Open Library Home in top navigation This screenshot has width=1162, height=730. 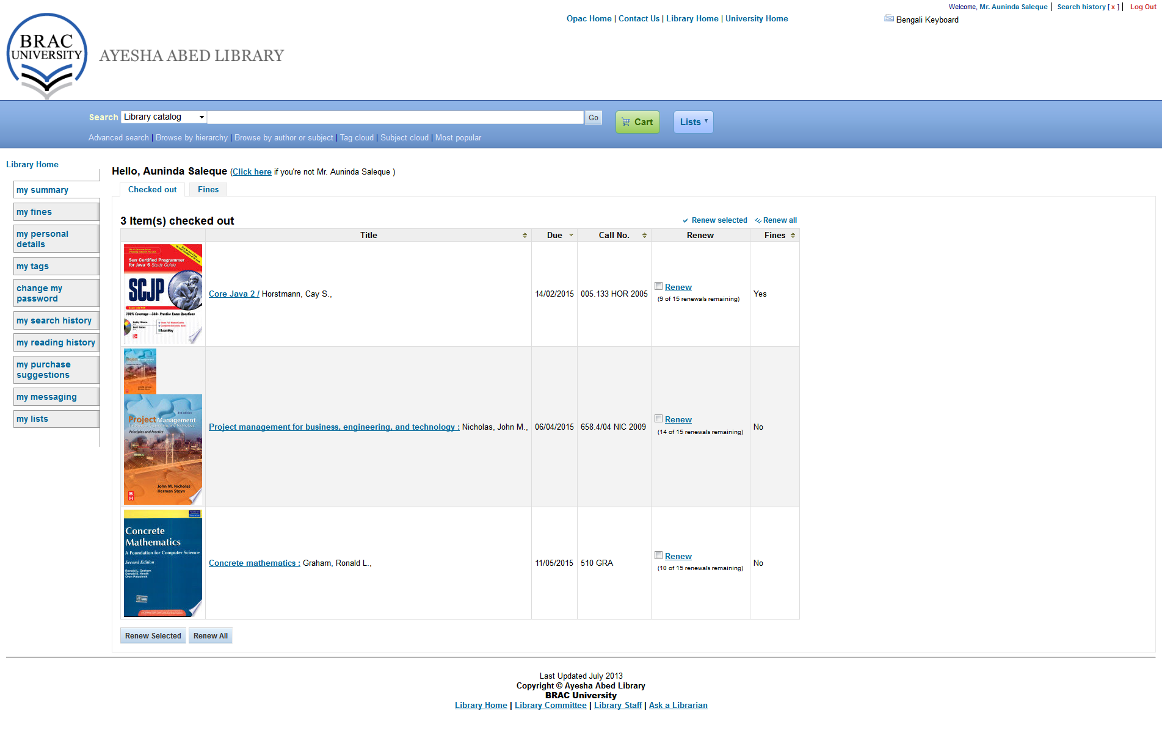692,19
